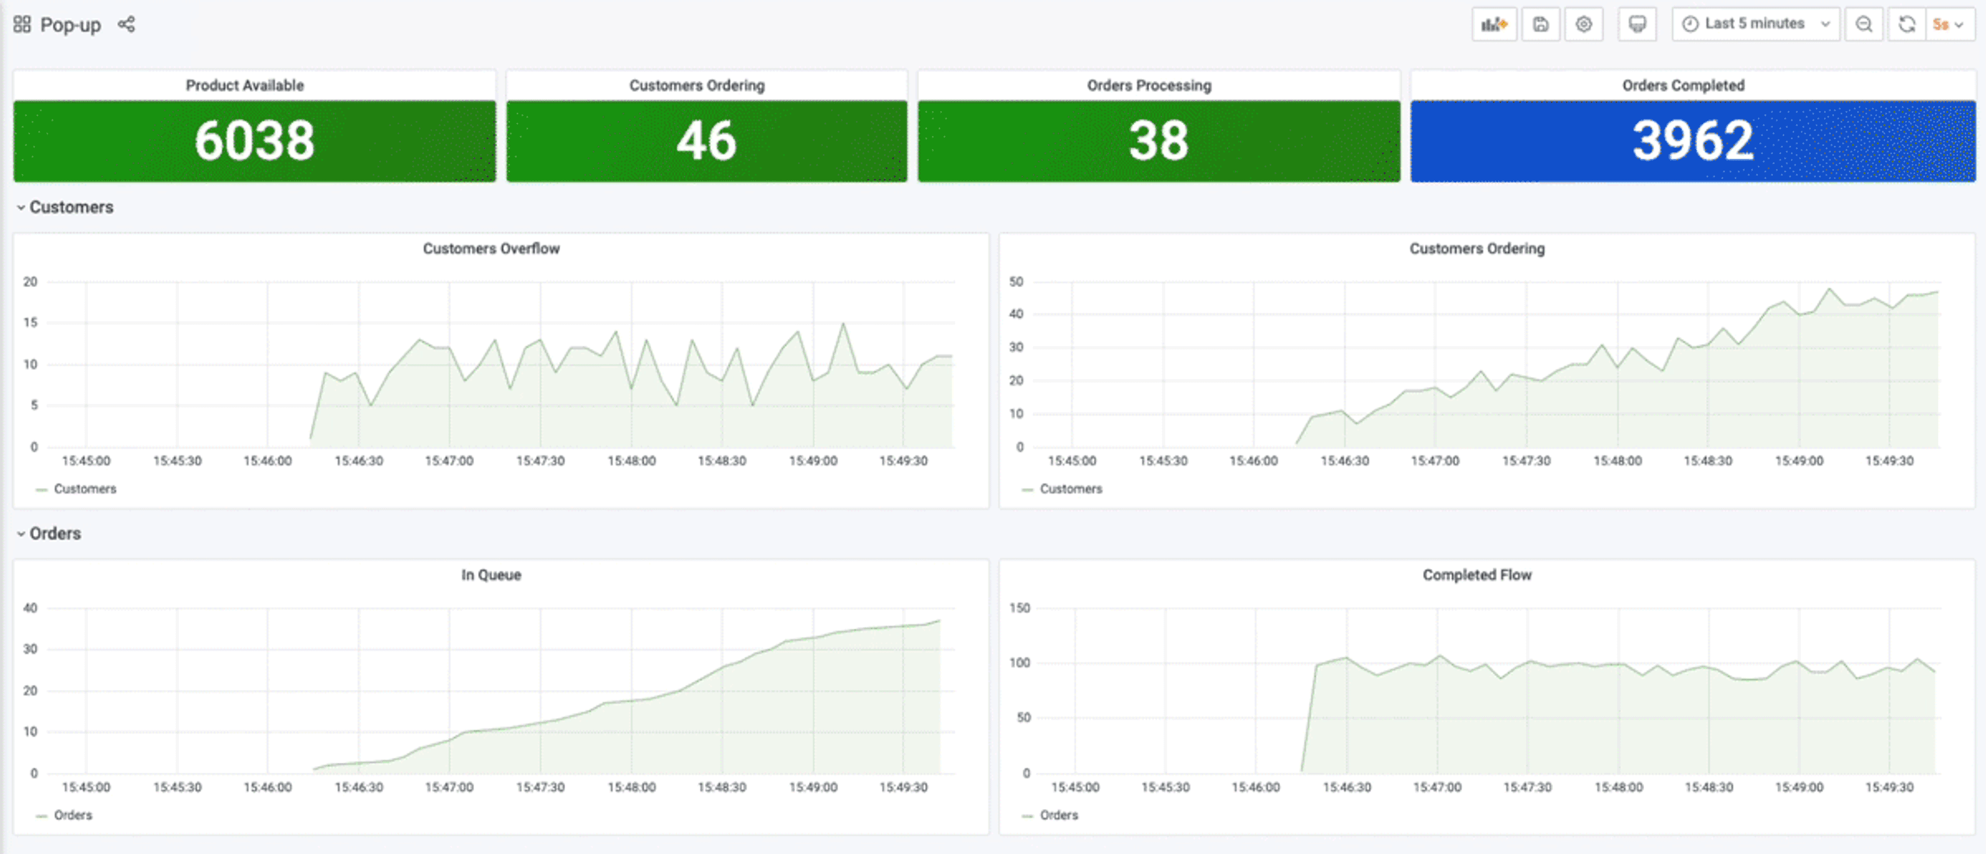This screenshot has width=1986, height=854.
Task: Save the dashboard with disk icon
Action: [1540, 25]
